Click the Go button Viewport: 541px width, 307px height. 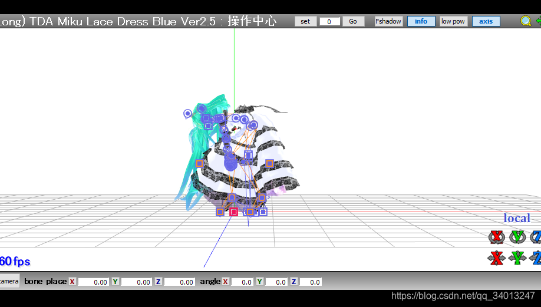[353, 21]
